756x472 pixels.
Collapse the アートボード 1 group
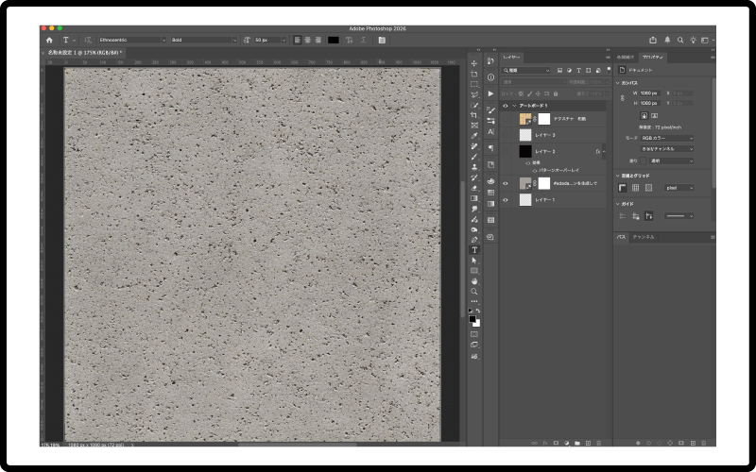[x=514, y=106]
